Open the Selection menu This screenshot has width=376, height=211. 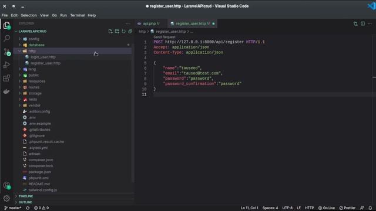coord(29,15)
